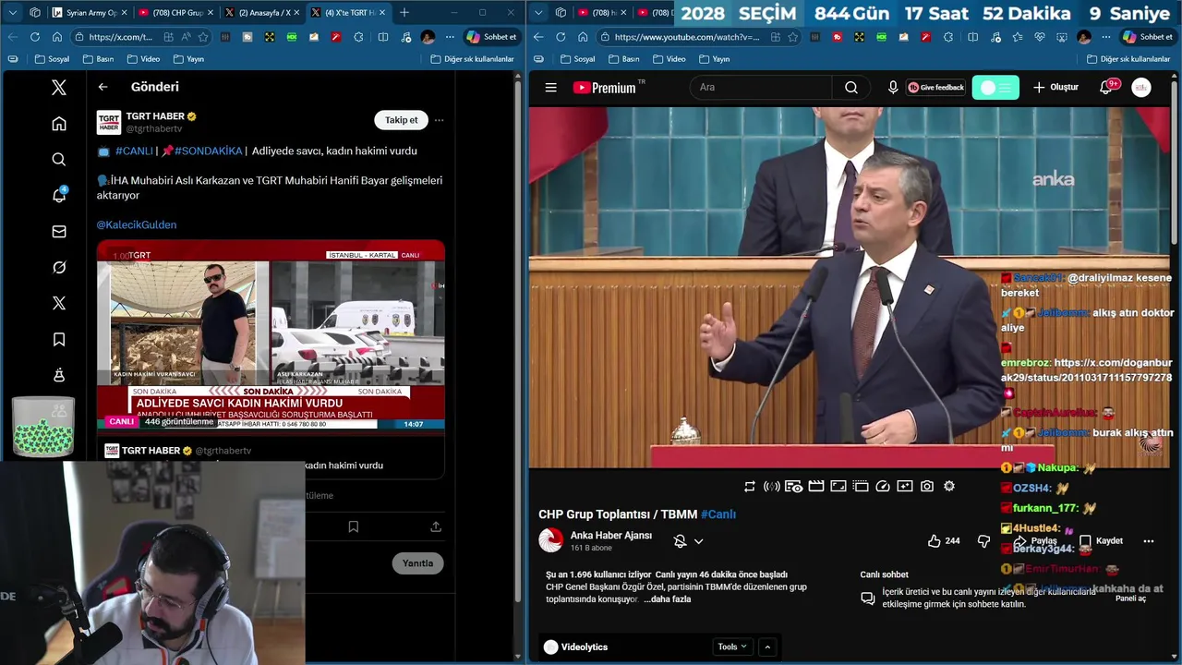Go back from the Gönderi post view
This screenshot has height=665, width=1182.
click(x=103, y=87)
